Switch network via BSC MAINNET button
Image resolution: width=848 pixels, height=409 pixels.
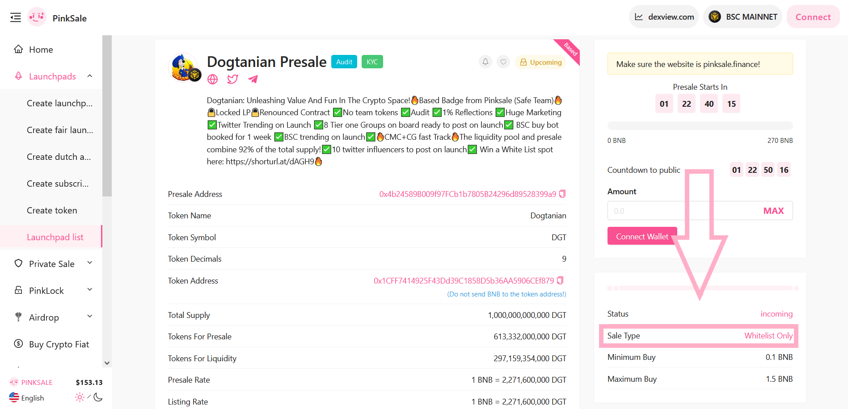[743, 17]
